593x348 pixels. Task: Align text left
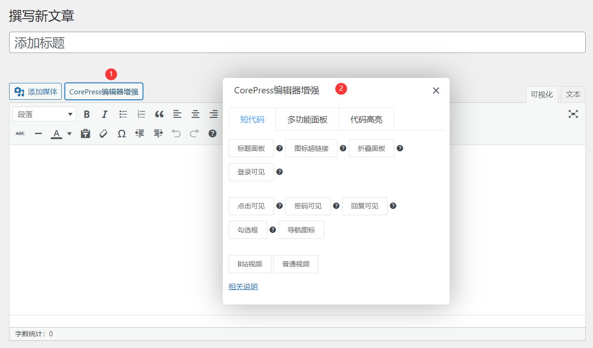(177, 114)
